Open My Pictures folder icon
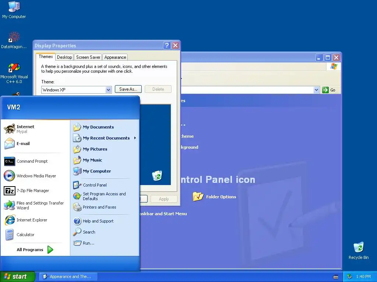 point(77,149)
